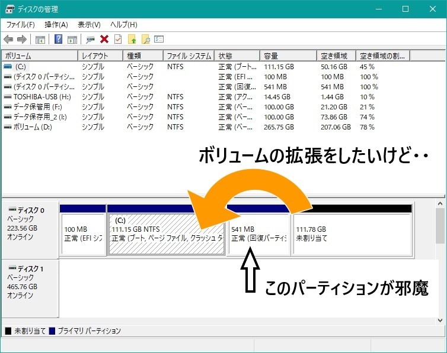This screenshot has height=353, width=447.
Task: Sort by ボリューム column header
Action: 40,56
